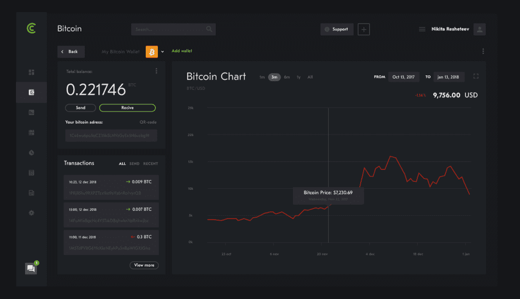Click the Add wallet link
The width and height of the screenshot is (520, 299).
(182, 51)
